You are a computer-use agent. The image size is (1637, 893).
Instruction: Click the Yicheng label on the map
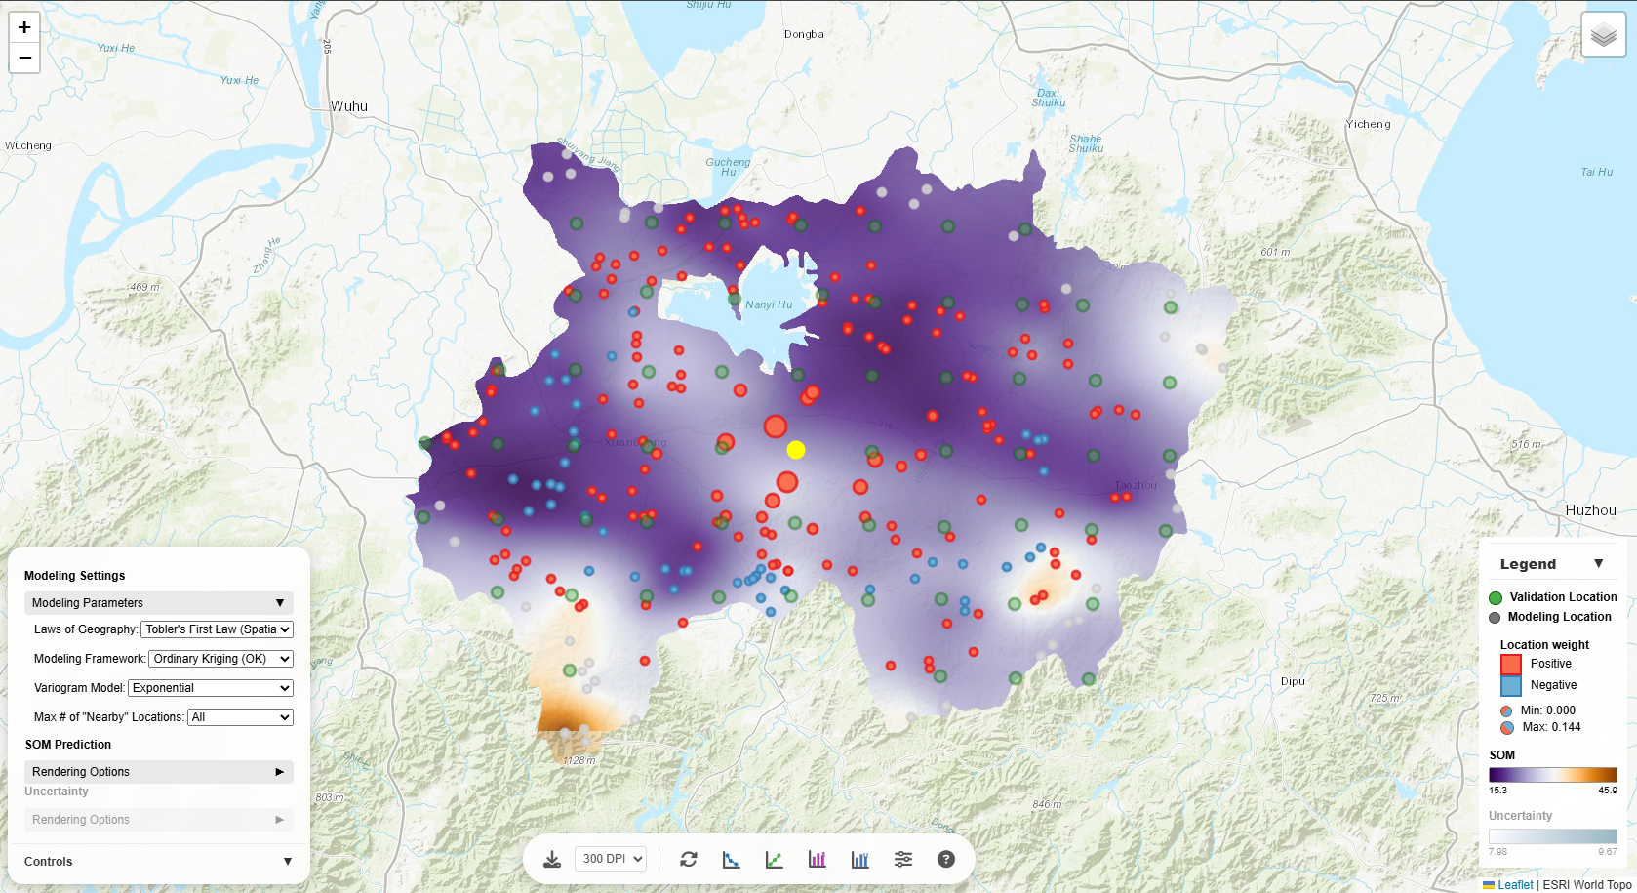[1369, 124]
